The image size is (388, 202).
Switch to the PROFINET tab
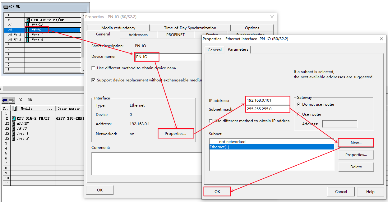pyautogui.click(x=175, y=34)
